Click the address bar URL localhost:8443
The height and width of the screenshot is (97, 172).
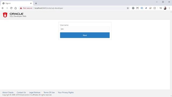[x=49, y=8]
